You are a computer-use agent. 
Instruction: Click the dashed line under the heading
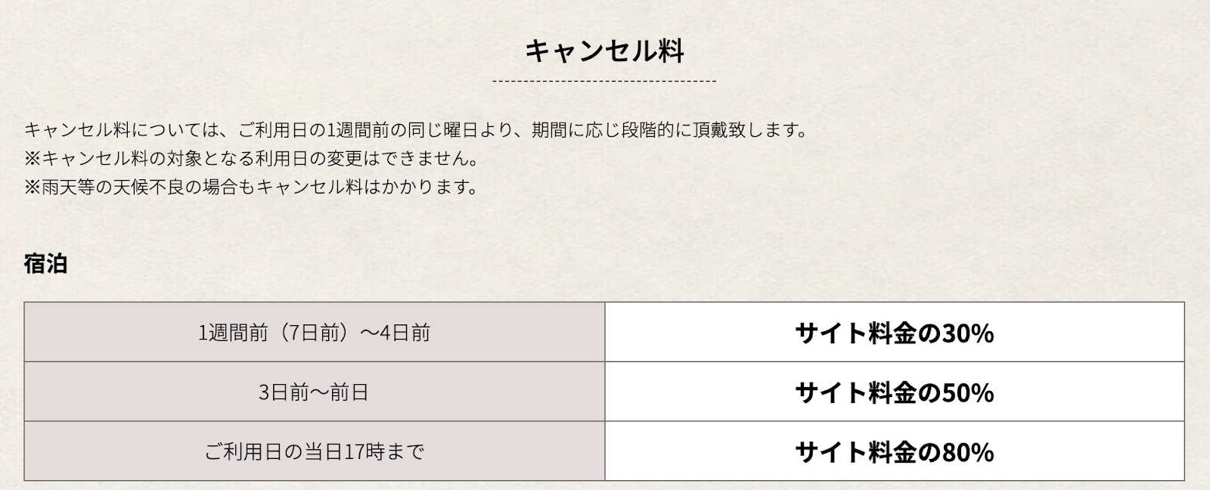tap(604, 81)
